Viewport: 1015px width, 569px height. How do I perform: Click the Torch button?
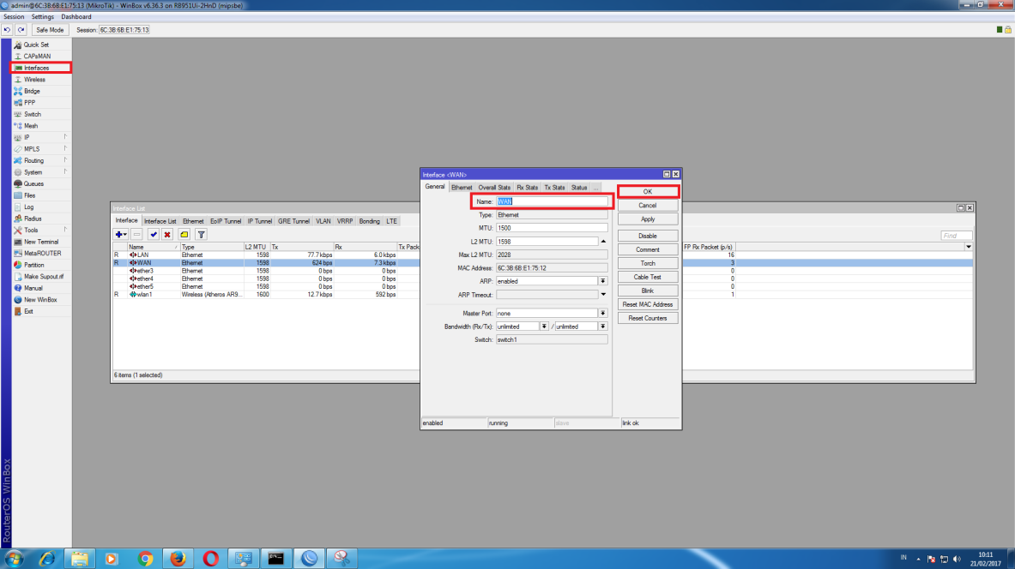(x=648, y=263)
